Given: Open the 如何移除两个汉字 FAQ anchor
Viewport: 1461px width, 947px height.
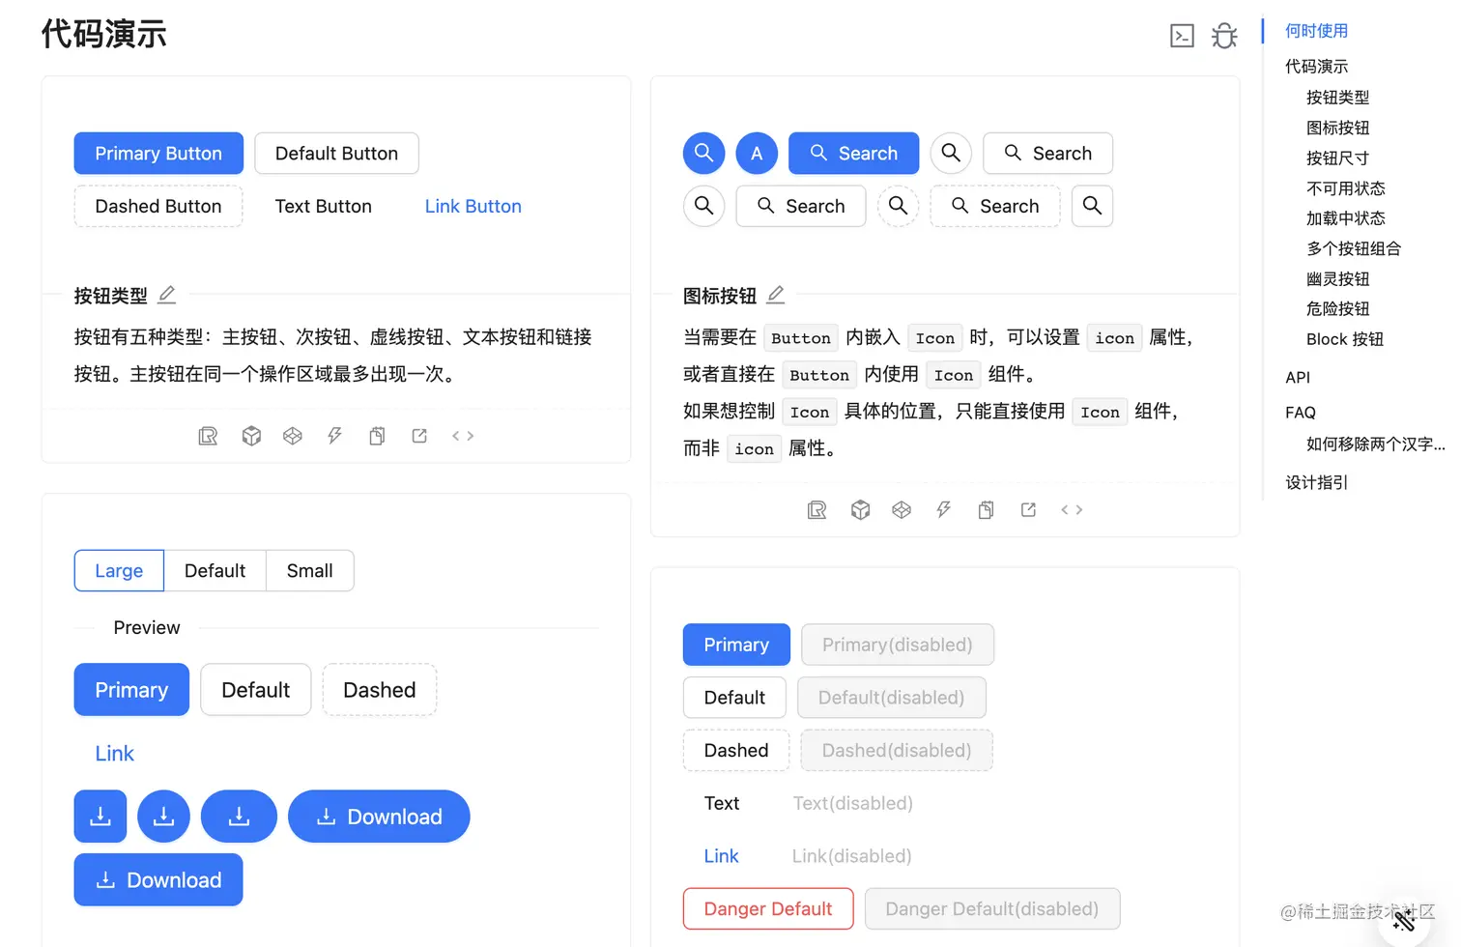Looking at the screenshot, I should pyautogui.click(x=1376, y=445).
